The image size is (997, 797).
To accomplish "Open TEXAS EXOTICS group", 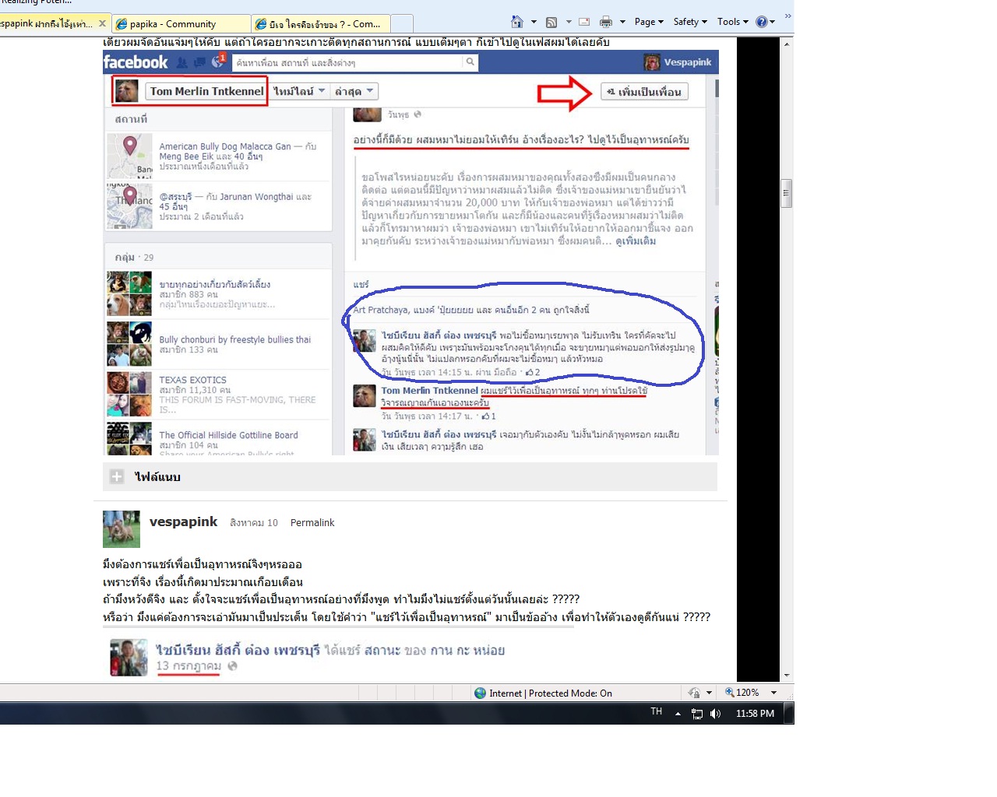I will pos(193,380).
